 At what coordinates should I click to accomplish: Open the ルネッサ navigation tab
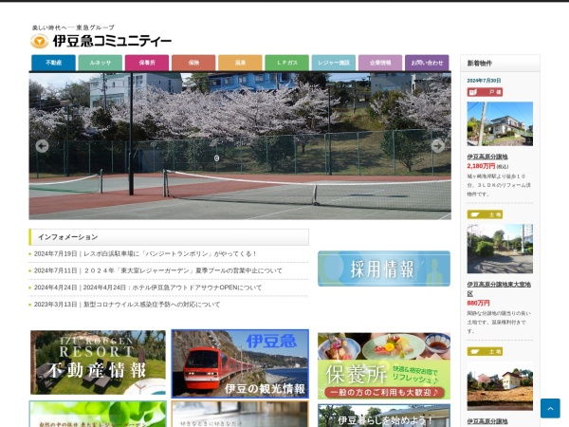101,63
